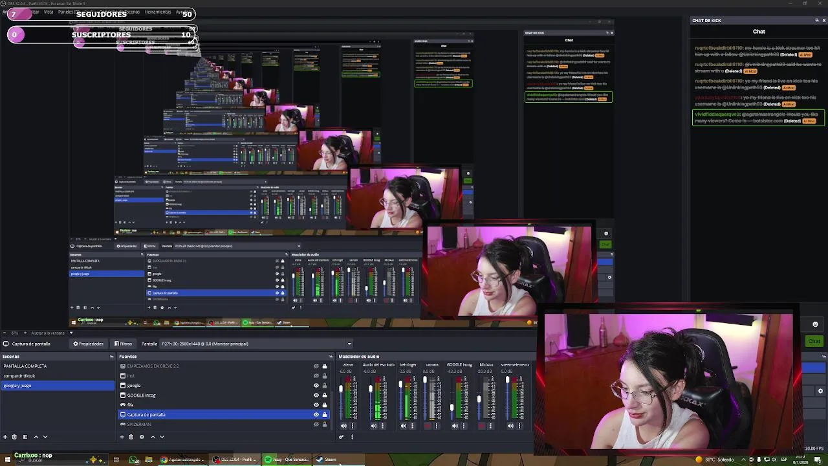Show EMPEZAMOS EN BREVE 2.2 source

coord(316,366)
